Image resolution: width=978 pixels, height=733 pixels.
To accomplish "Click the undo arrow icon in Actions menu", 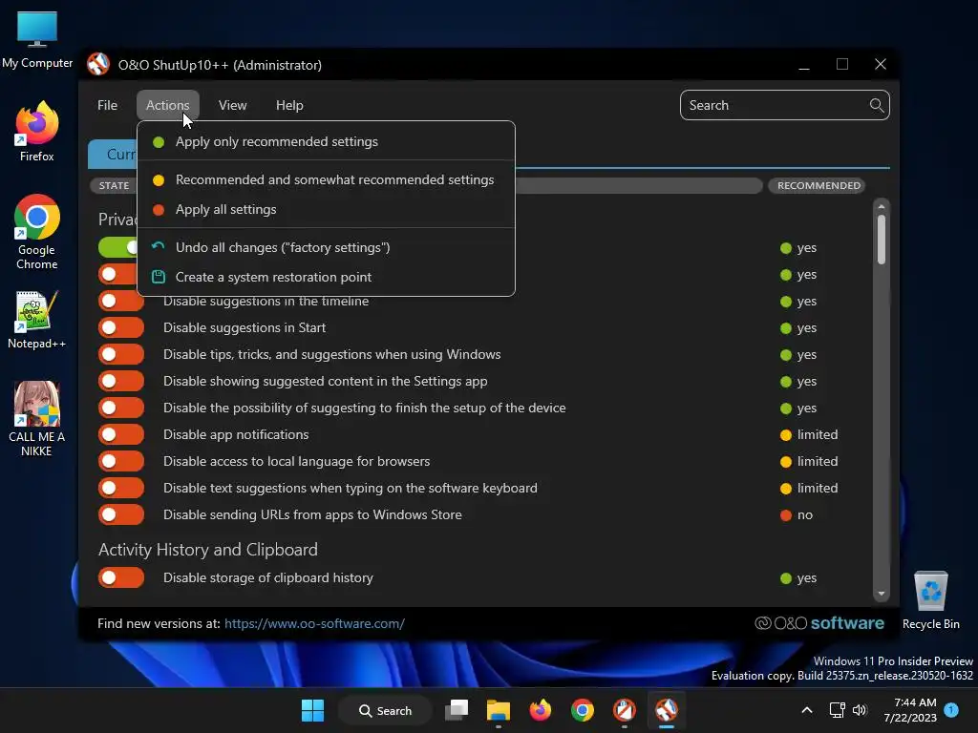I will 159,247.
